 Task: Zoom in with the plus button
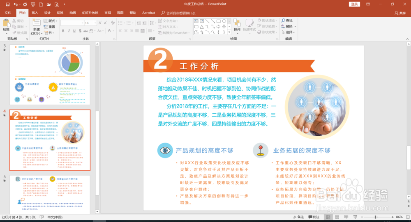click(x=393, y=217)
